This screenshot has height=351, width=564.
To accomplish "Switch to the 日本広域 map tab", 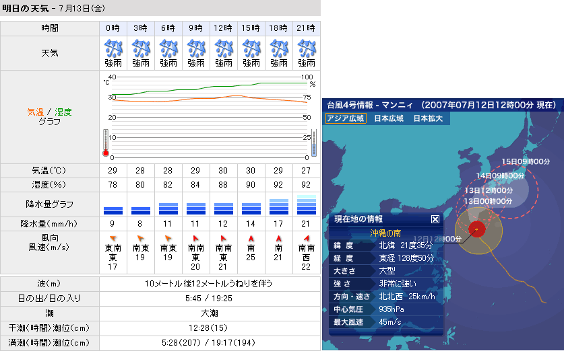I will click(x=389, y=118).
